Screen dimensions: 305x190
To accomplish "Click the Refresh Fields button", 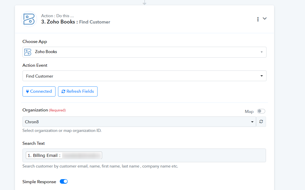I will coord(78,91).
